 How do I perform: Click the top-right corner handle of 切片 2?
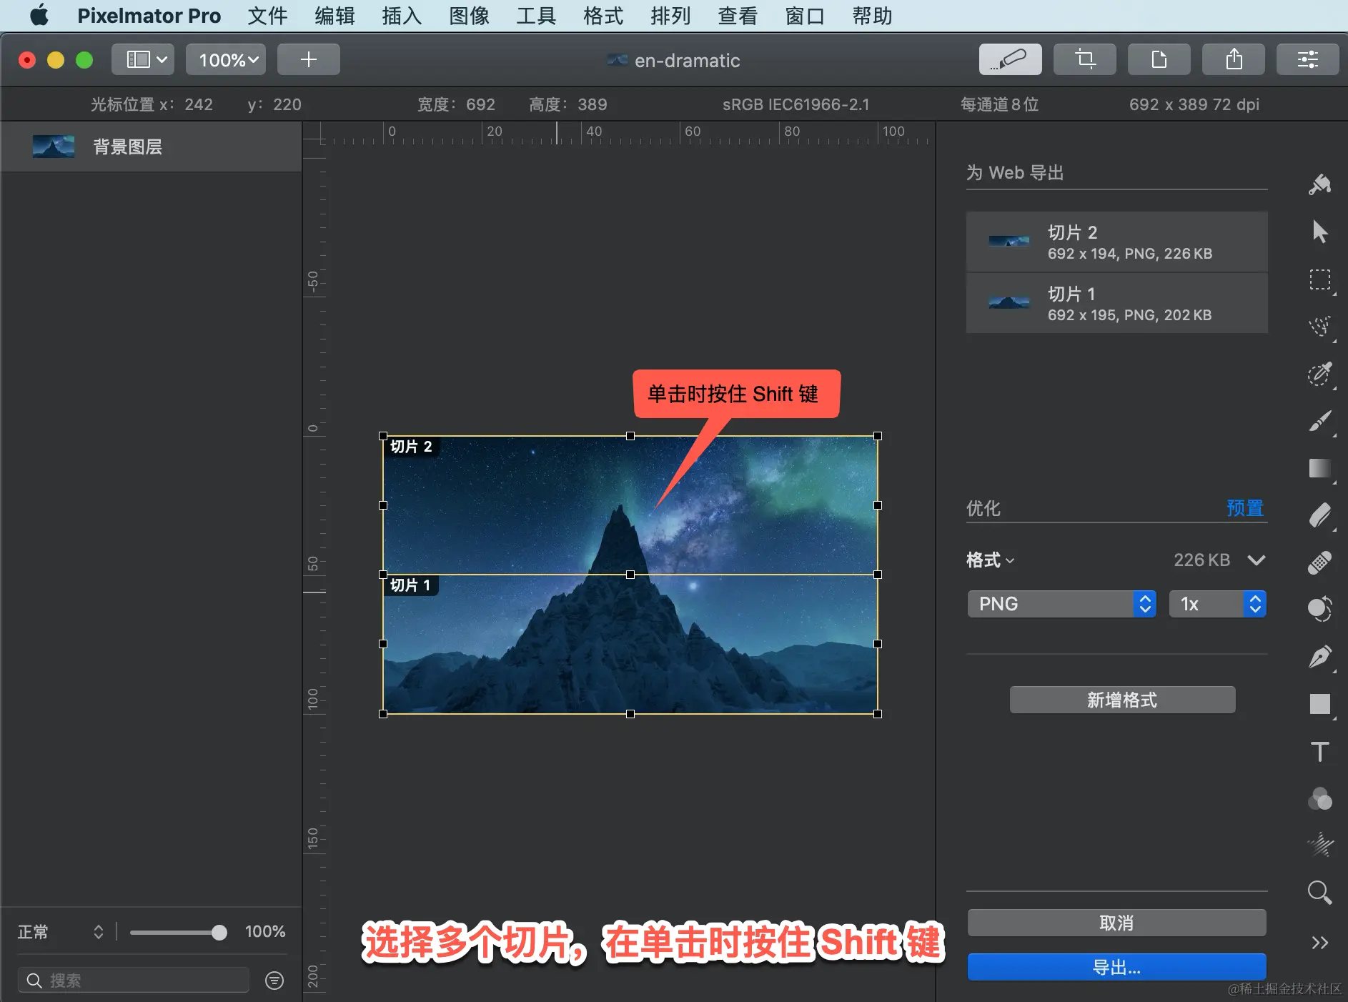coord(878,436)
